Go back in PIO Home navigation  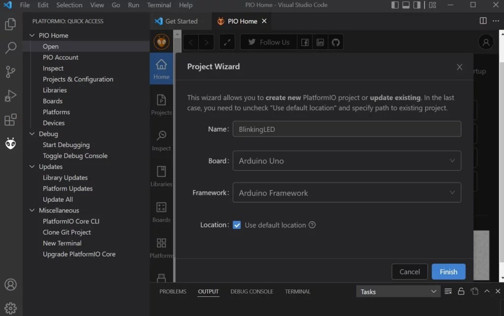click(x=190, y=42)
